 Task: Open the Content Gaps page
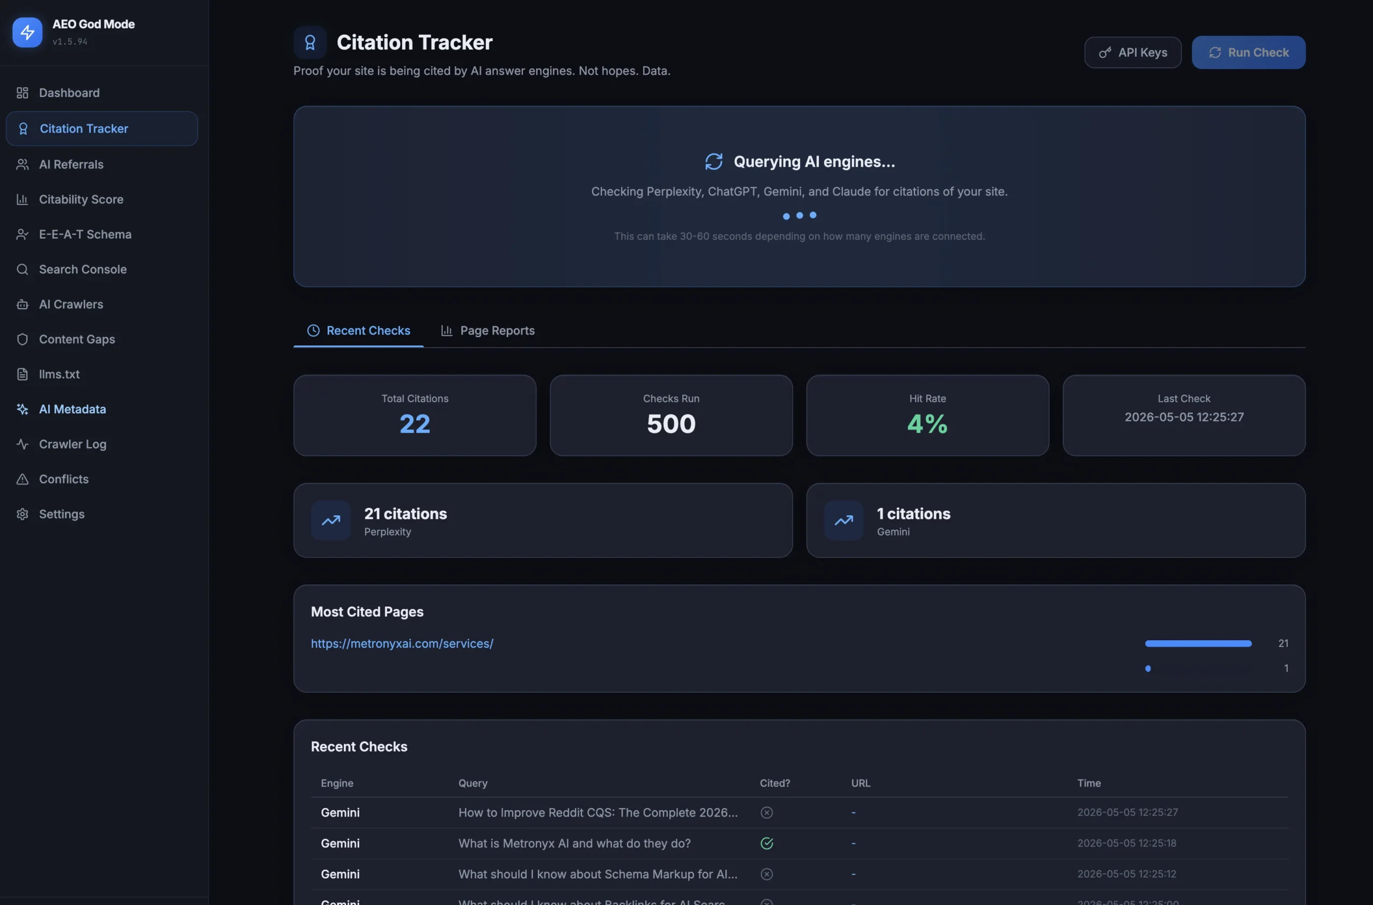click(101, 339)
